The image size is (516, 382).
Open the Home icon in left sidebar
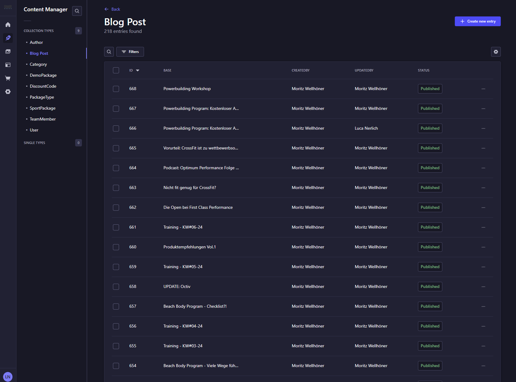(x=8, y=25)
